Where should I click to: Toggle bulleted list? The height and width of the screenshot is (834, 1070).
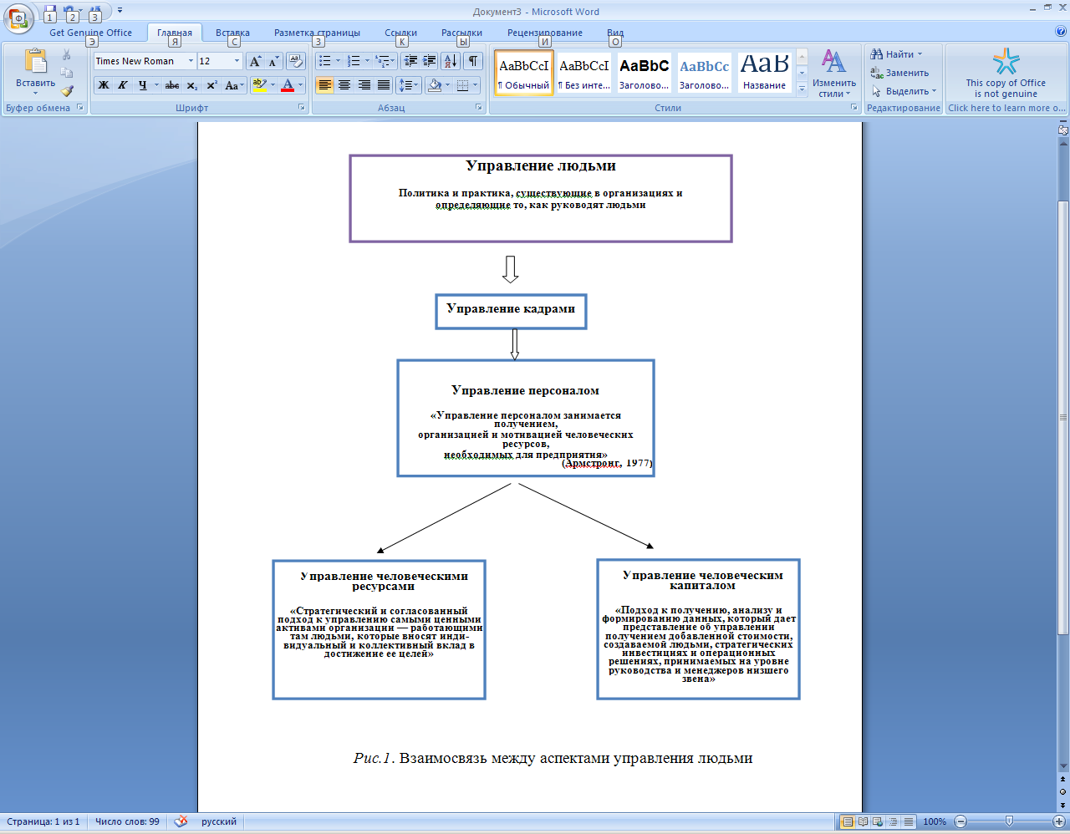[x=324, y=61]
